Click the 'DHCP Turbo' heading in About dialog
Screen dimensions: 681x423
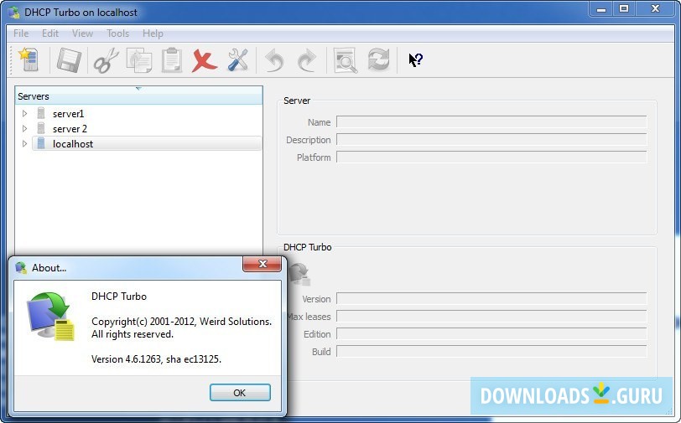pyautogui.click(x=119, y=297)
